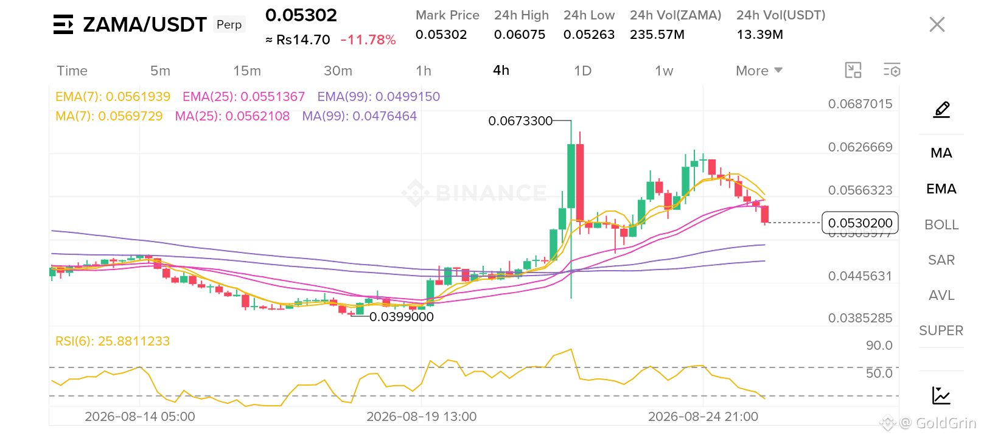
Task: Click the 24h Low value 0.05263
Action: point(589,35)
